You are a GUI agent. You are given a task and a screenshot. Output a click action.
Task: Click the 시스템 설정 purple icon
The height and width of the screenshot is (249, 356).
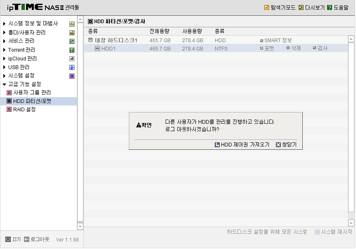click(x=72, y=76)
